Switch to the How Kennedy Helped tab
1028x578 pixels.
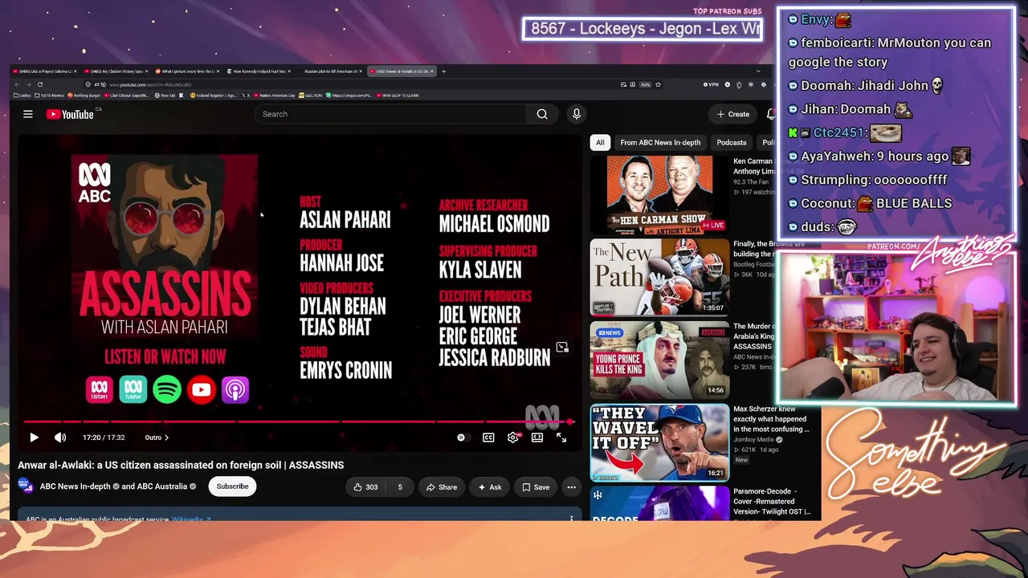[x=258, y=71]
